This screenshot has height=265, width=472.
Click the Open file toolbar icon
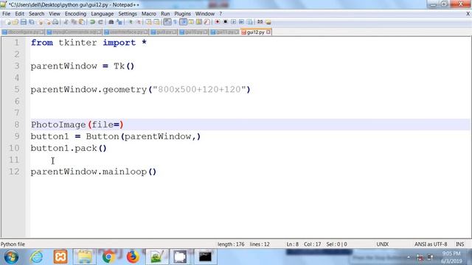(15, 22)
